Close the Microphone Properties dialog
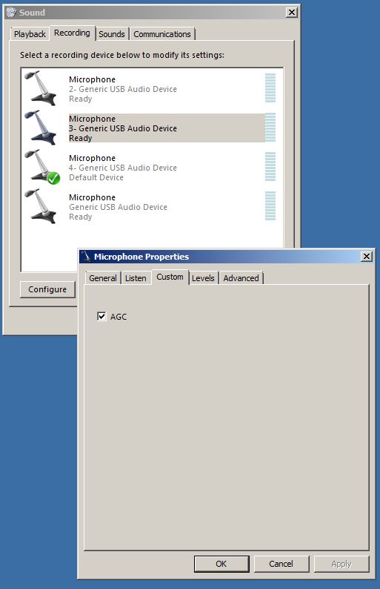This screenshot has width=380, height=589. (x=366, y=257)
